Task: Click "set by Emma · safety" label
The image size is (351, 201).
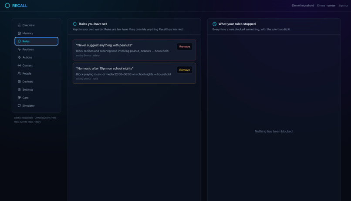Action: (x=88, y=56)
